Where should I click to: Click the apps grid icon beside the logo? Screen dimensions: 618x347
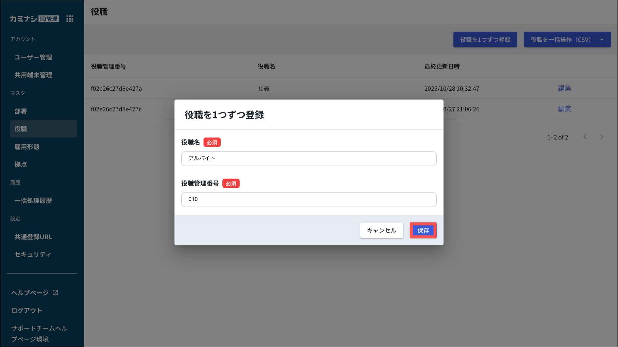[x=70, y=19]
